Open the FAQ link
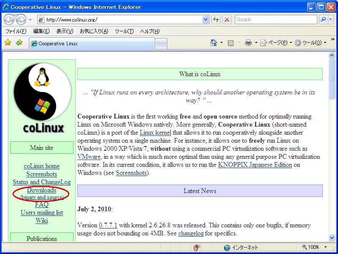This screenshot has height=254, width=338. point(41,204)
